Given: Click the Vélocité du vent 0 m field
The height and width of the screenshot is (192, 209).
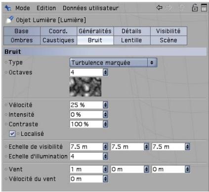Looking at the screenshot, I should pos(86,179).
